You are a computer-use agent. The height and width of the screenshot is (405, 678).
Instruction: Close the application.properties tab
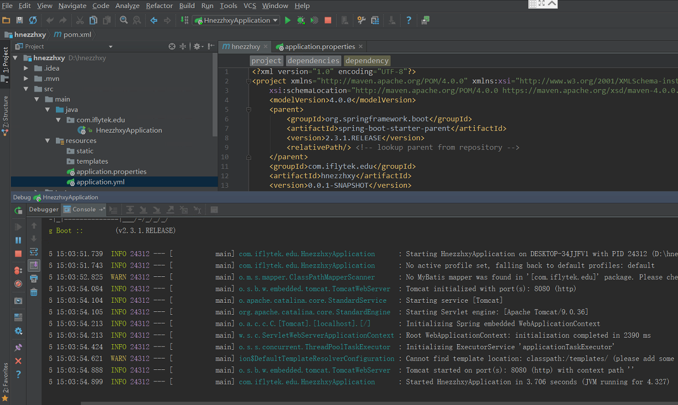[x=361, y=47]
